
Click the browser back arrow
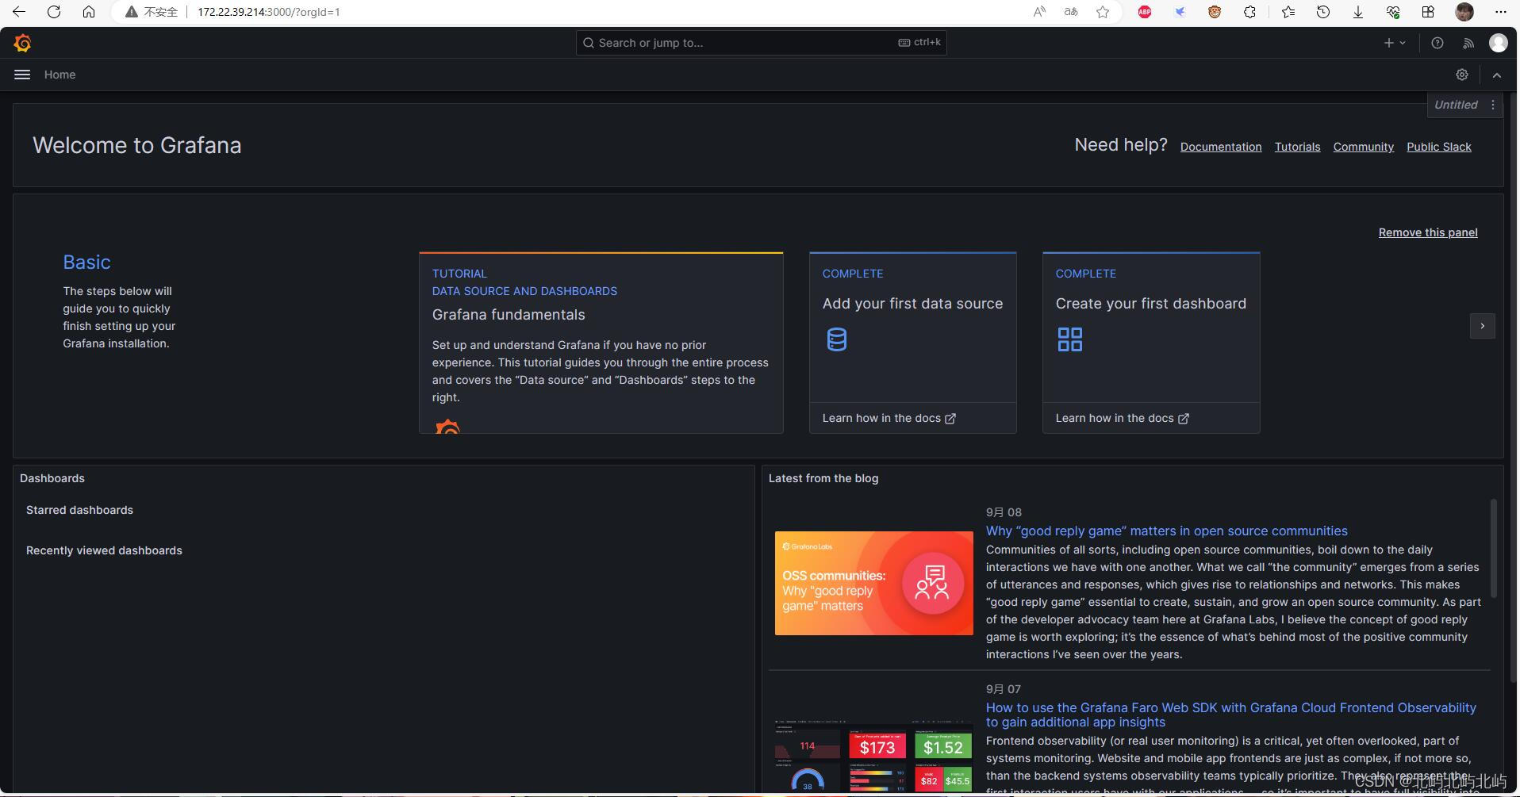point(19,12)
